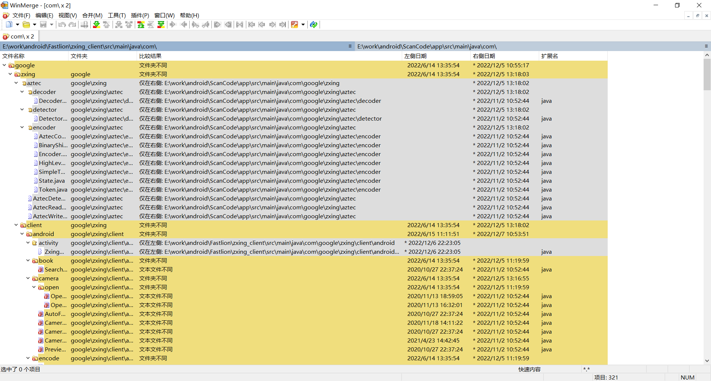Open the Options wrench icon
711x381 pixels.
pos(295,24)
